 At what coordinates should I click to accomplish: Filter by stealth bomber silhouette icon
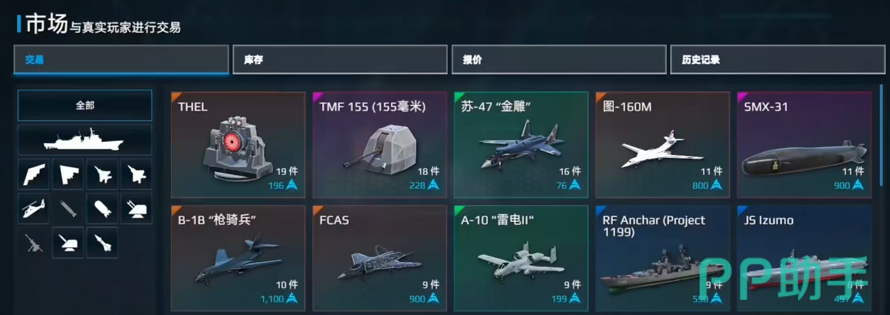coord(34,174)
